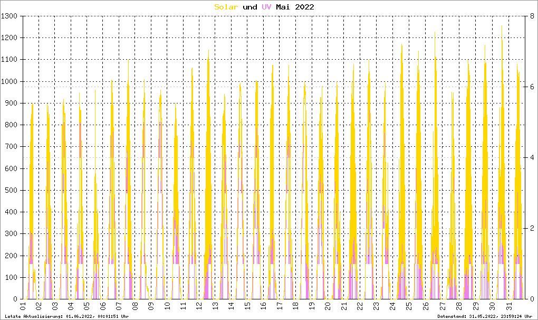Click 'Mai 2022' in the chart title
Screen dimensions: 538x320
[295, 7]
